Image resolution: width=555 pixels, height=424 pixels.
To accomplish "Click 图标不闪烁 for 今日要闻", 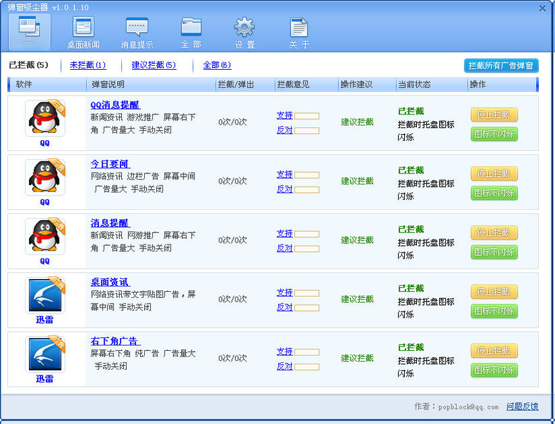I will pyautogui.click(x=494, y=193).
